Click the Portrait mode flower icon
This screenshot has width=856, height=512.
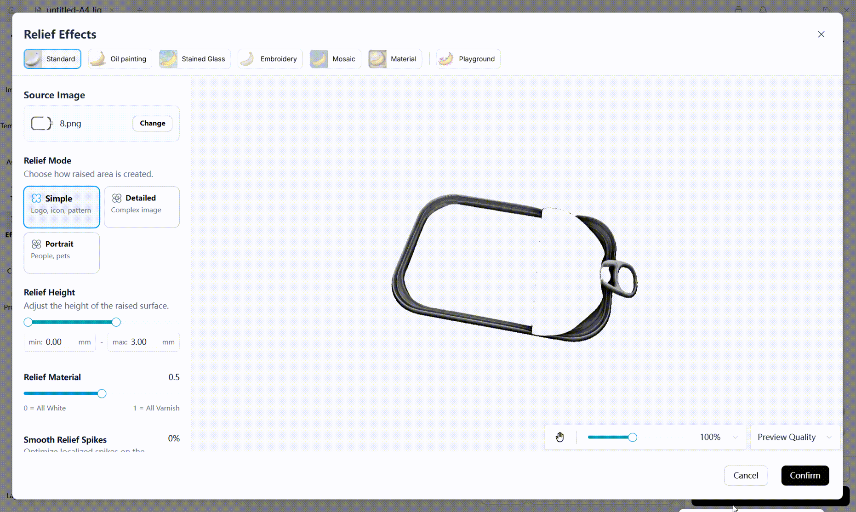click(x=36, y=244)
